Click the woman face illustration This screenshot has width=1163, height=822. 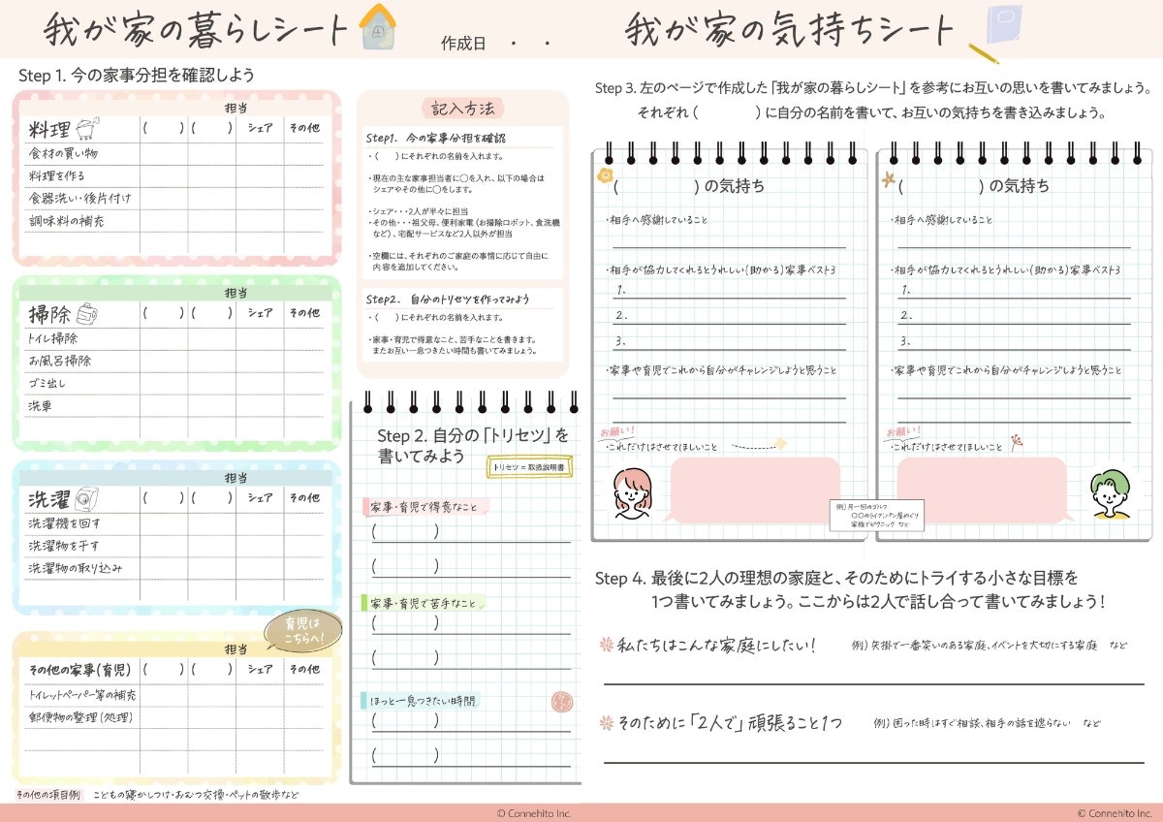633,493
